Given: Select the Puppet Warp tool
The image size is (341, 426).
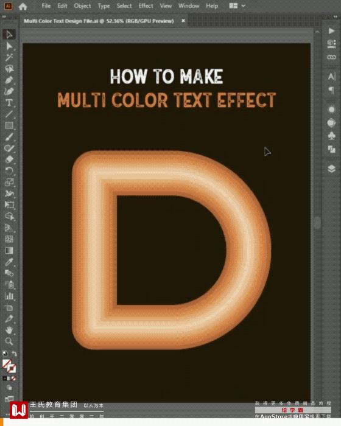Looking at the screenshot, I should point(9,194).
